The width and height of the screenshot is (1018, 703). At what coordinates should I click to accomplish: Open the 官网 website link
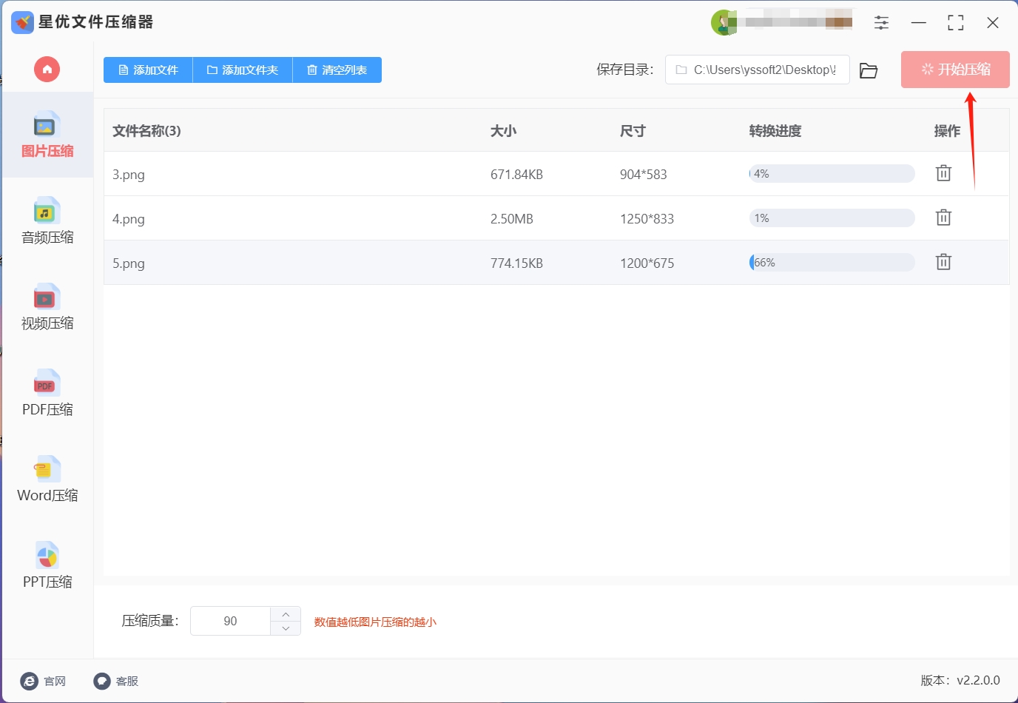(x=44, y=681)
